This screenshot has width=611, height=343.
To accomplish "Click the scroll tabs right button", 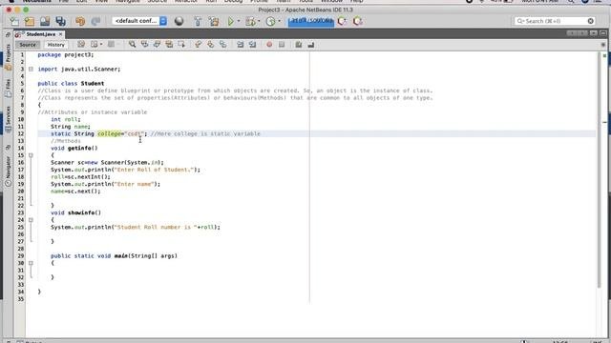I will point(582,33).
